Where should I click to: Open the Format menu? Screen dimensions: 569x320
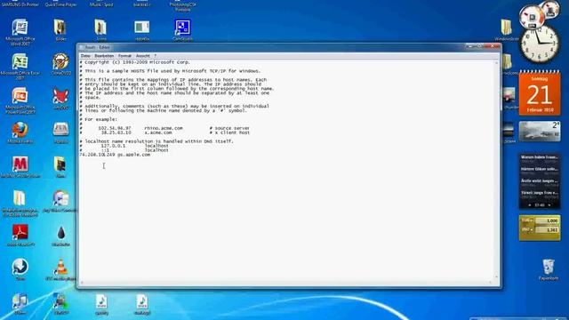pos(124,56)
